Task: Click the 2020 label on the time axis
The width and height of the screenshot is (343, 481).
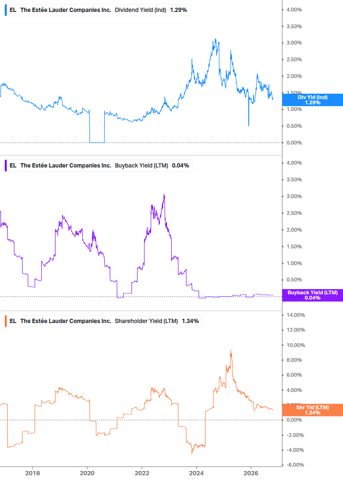Action: click(x=87, y=473)
